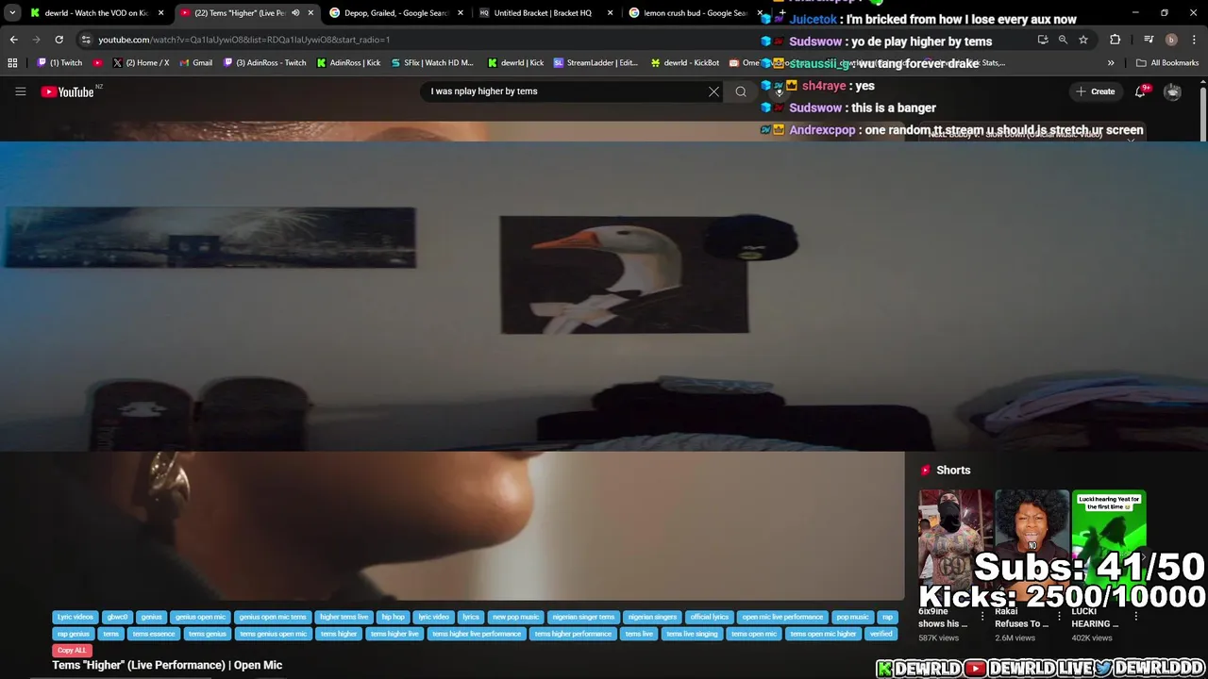1208x679 pixels.
Task: Open the All Bookmarks folder
Action: (1167, 63)
